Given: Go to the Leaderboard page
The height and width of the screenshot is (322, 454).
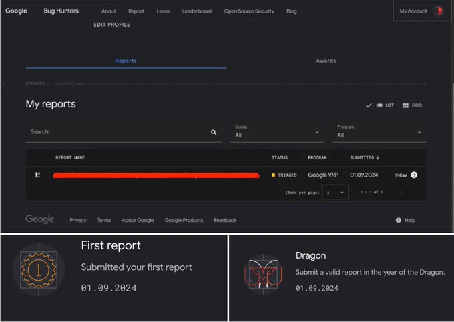Looking at the screenshot, I should [x=196, y=11].
